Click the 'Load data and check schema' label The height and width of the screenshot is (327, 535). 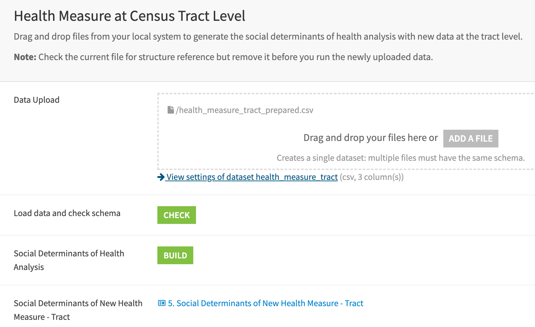click(67, 213)
